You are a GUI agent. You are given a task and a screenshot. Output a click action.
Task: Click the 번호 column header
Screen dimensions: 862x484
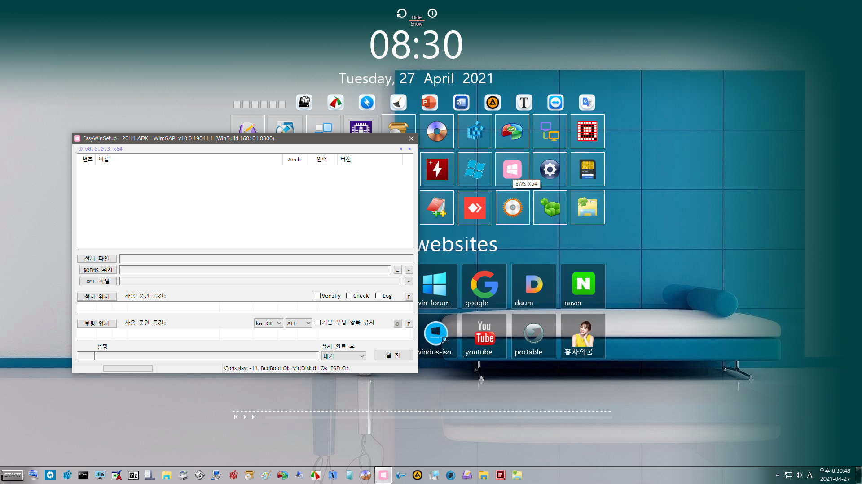pos(87,160)
